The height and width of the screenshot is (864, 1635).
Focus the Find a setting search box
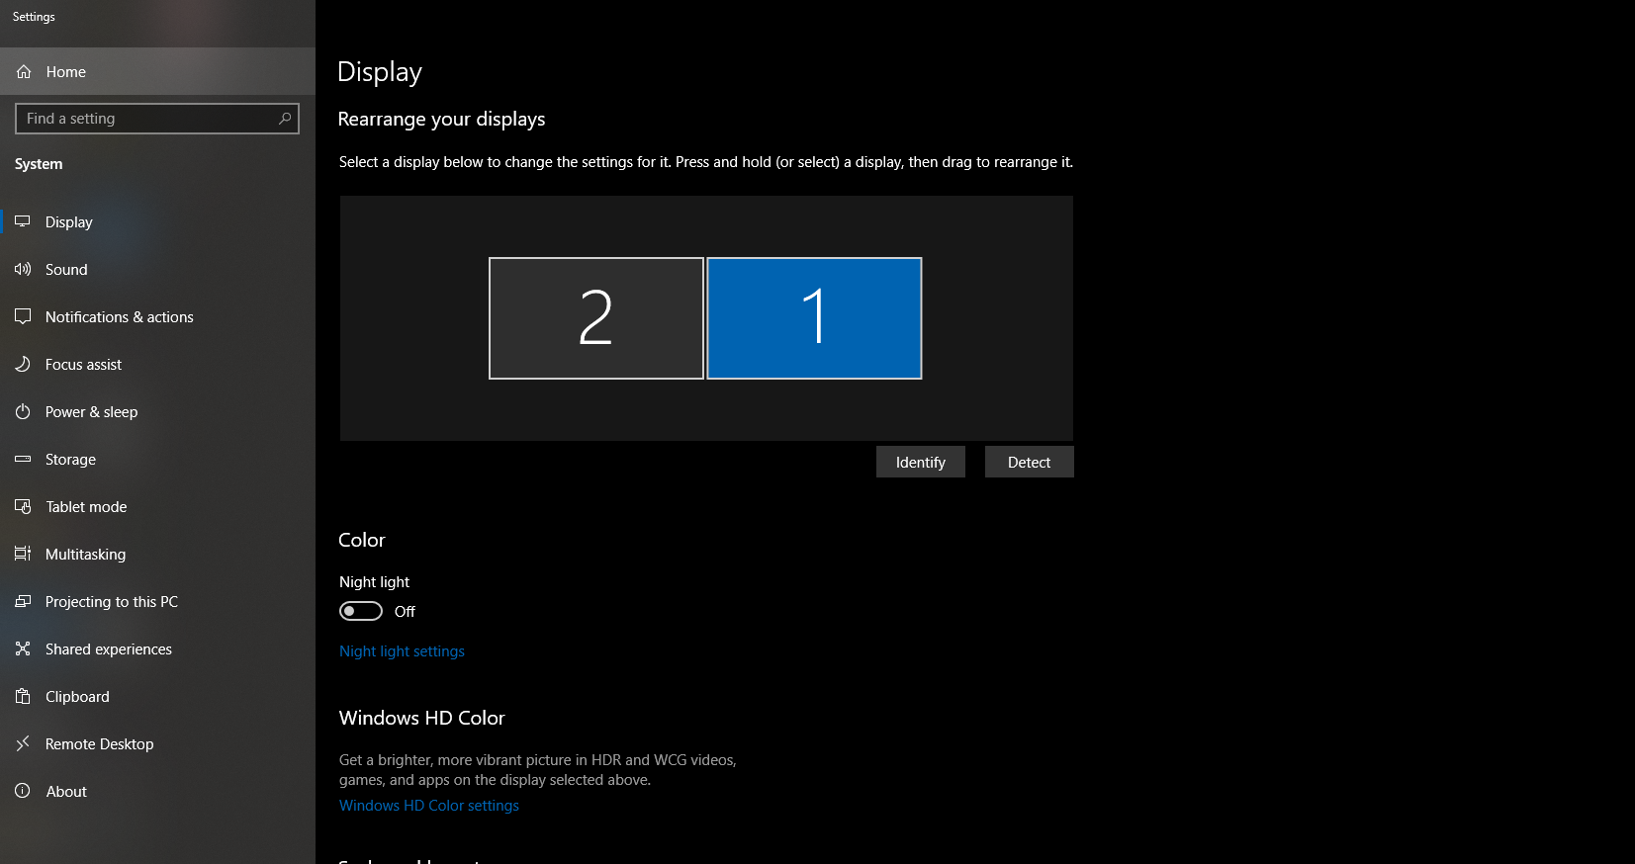157,119
